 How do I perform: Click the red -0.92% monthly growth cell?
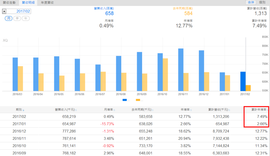pos(108,146)
